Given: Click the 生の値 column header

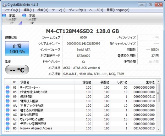Looking at the screenshot, I should 142,82.
